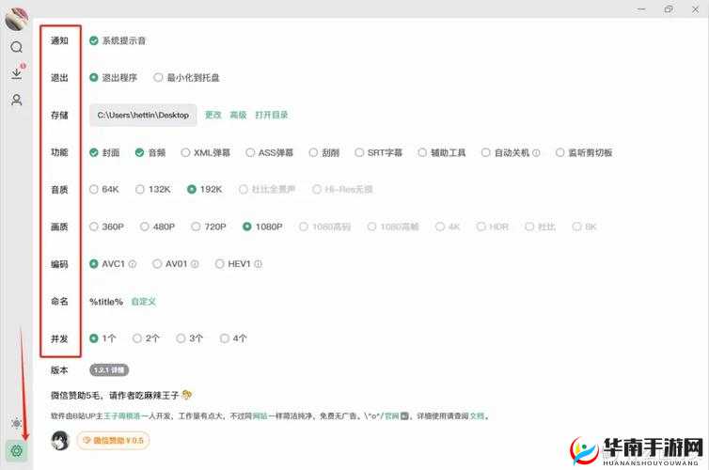Click the 官网 external link icon

404,415
